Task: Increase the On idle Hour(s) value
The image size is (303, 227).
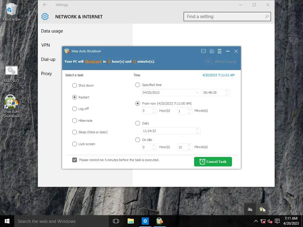Action: click(154, 145)
